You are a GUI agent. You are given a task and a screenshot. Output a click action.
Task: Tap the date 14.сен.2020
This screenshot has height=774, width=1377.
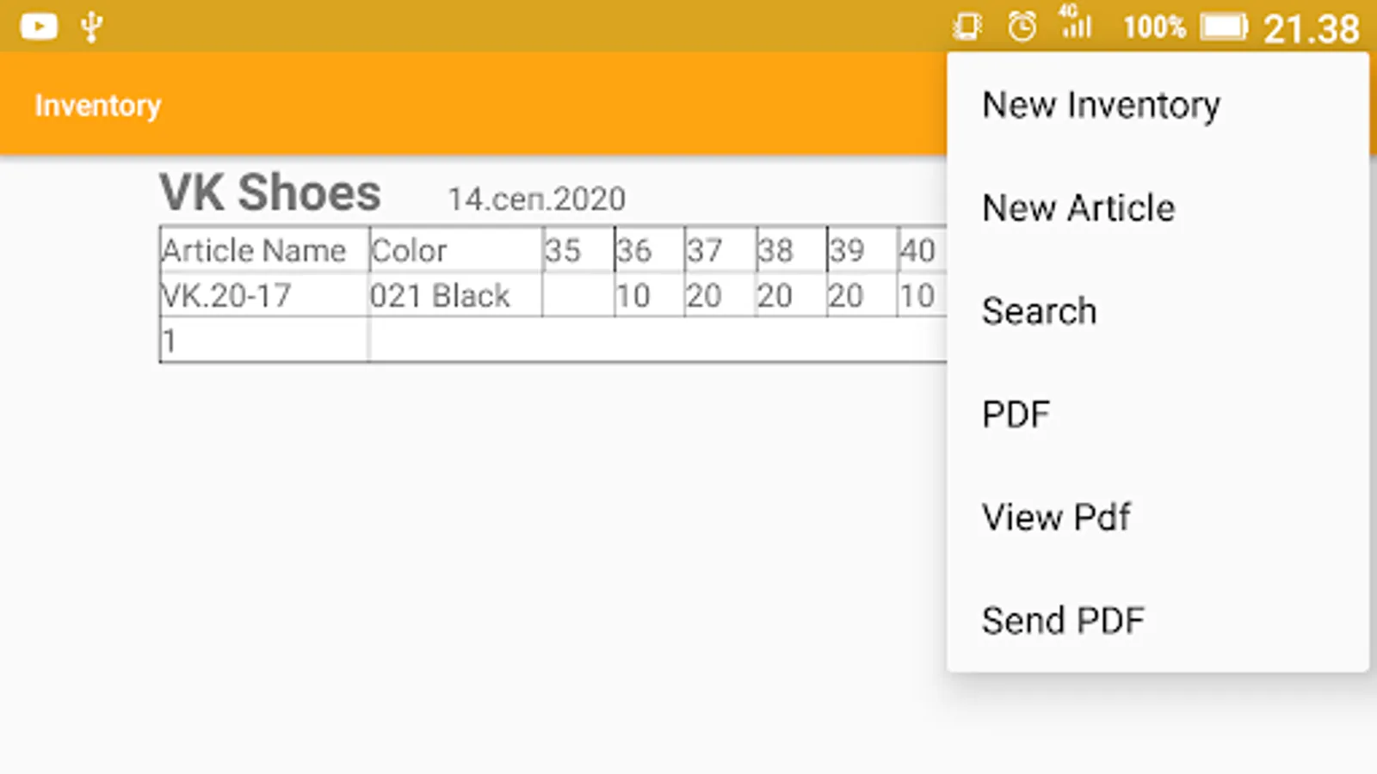coord(536,200)
